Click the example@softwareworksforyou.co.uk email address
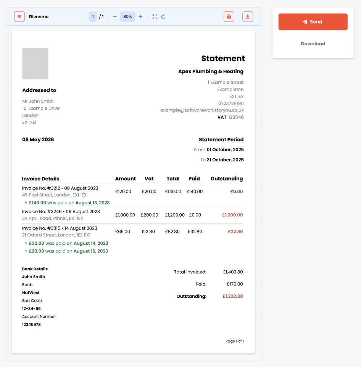Viewport: 361px width, 367px height. tap(202, 110)
